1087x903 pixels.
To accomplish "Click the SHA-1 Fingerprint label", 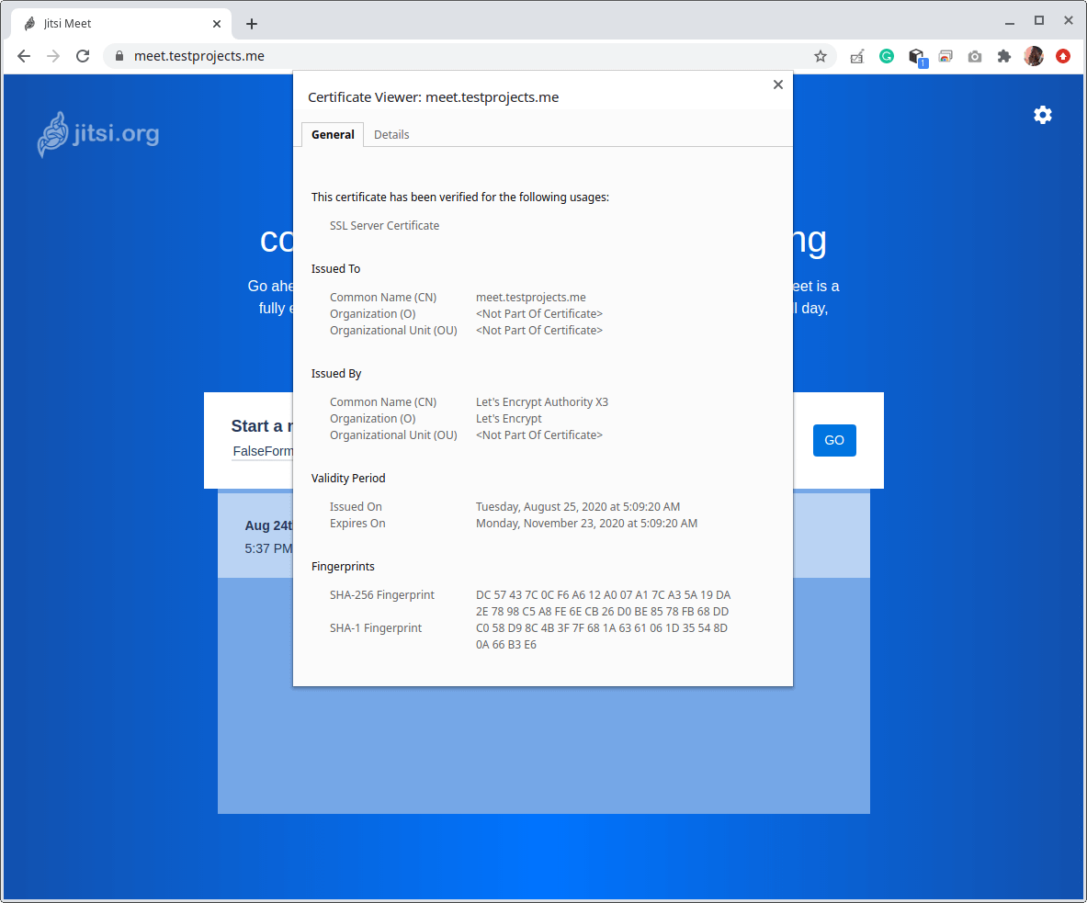I will [376, 627].
